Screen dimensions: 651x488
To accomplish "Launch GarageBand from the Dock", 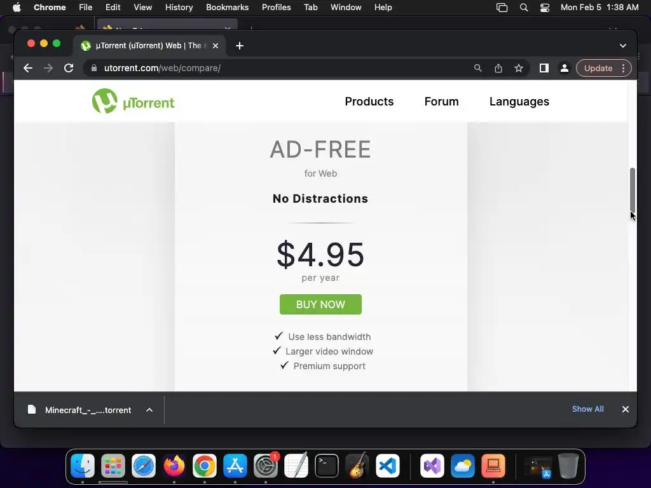I will tap(357, 466).
